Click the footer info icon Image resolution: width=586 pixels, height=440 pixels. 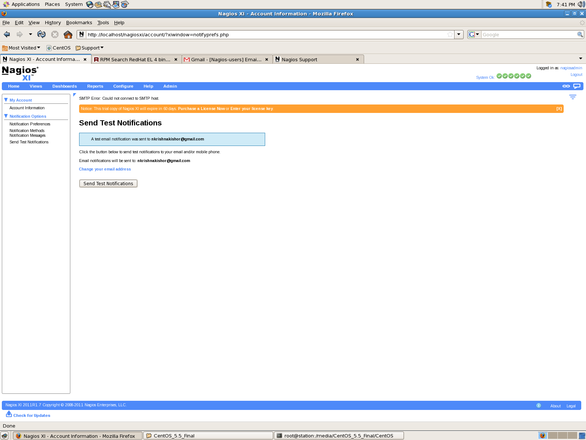click(x=539, y=406)
